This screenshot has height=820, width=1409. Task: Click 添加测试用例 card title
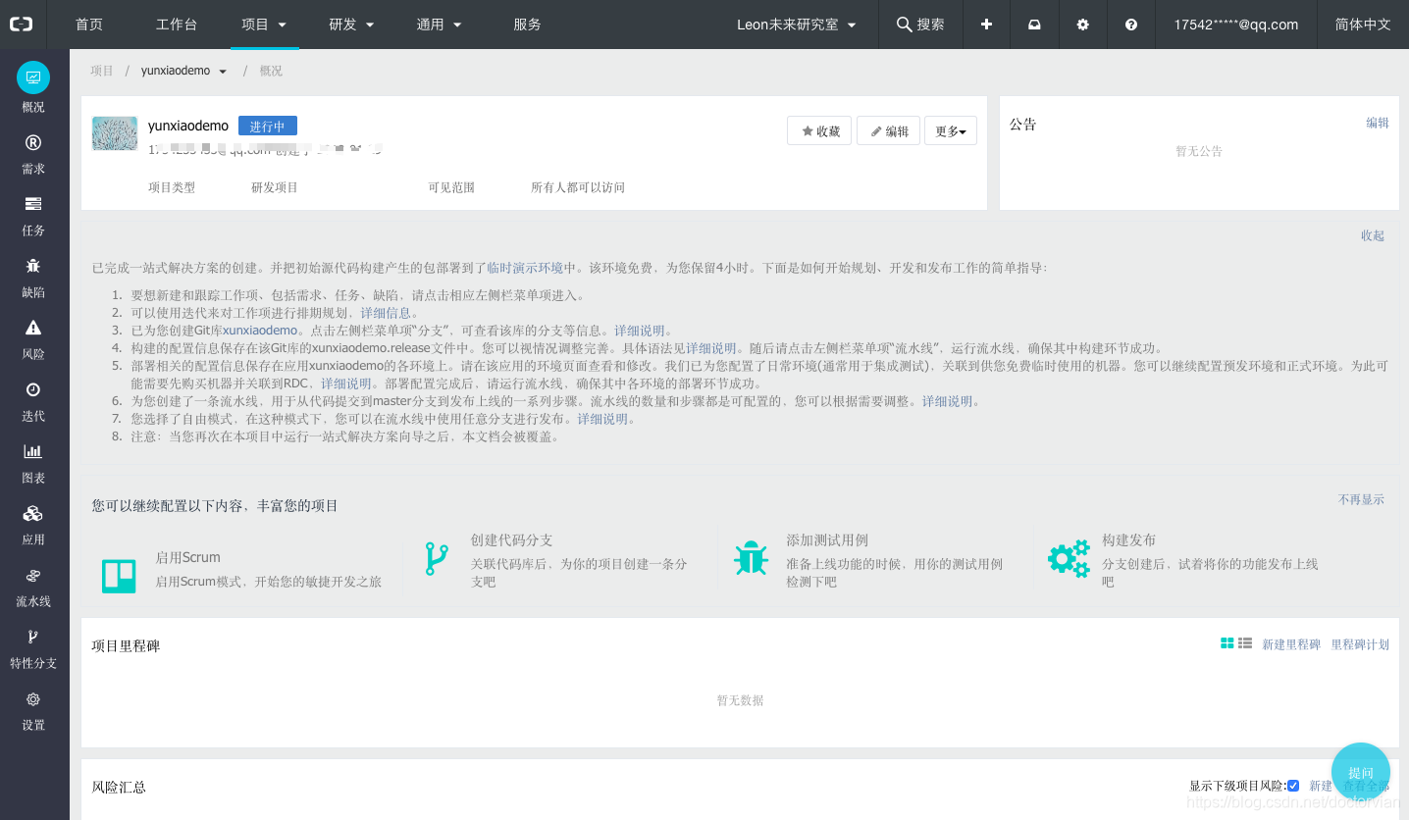click(x=827, y=539)
